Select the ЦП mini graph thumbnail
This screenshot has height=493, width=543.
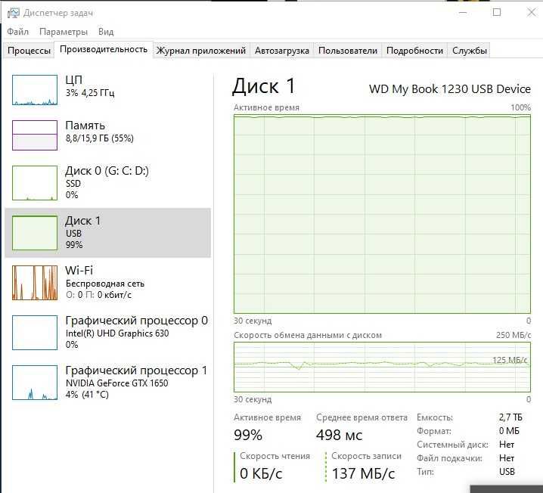pyautogui.click(x=35, y=90)
